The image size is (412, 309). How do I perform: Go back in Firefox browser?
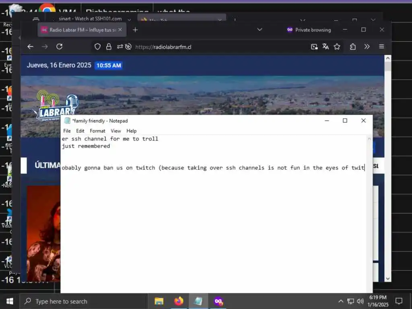pyautogui.click(x=30, y=47)
